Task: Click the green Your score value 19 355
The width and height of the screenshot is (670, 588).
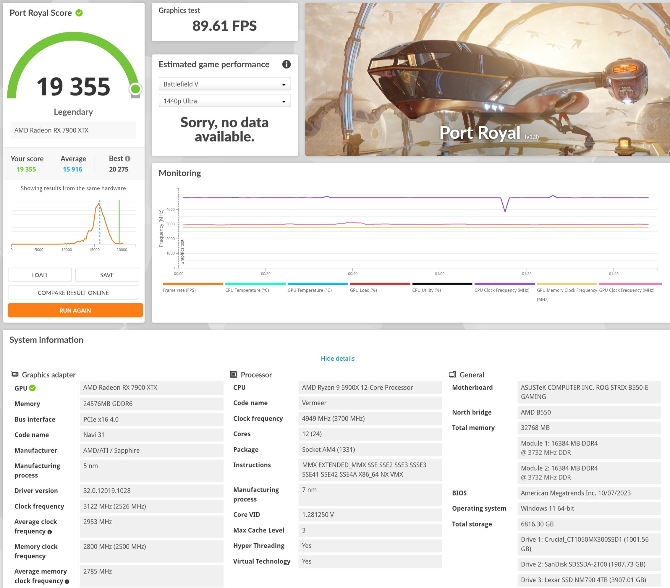Action: pos(26,169)
